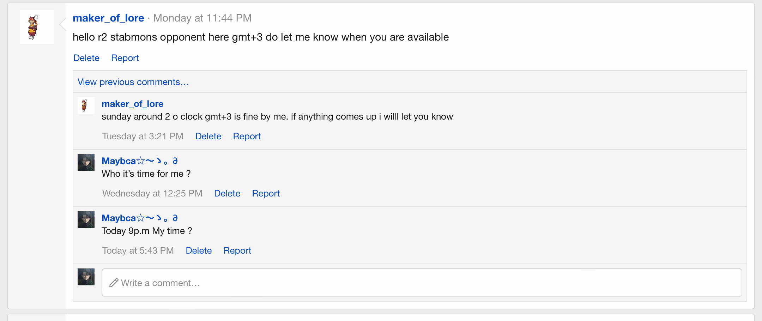This screenshot has height=321, width=762.
Task: Delete the Wednesday 12:25 PM comment
Action: [x=227, y=193]
